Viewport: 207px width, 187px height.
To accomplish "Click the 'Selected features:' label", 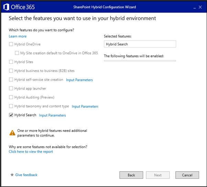I will point(118,36).
